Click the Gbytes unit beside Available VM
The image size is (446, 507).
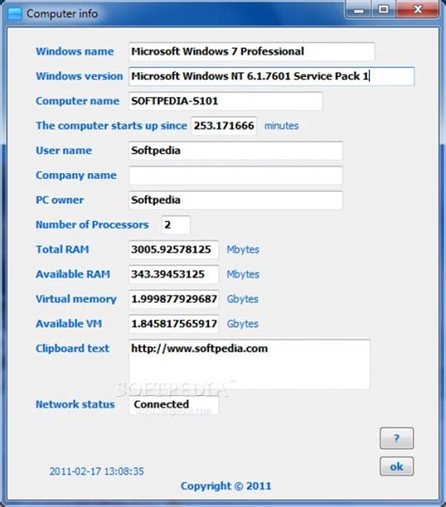click(x=243, y=324)
